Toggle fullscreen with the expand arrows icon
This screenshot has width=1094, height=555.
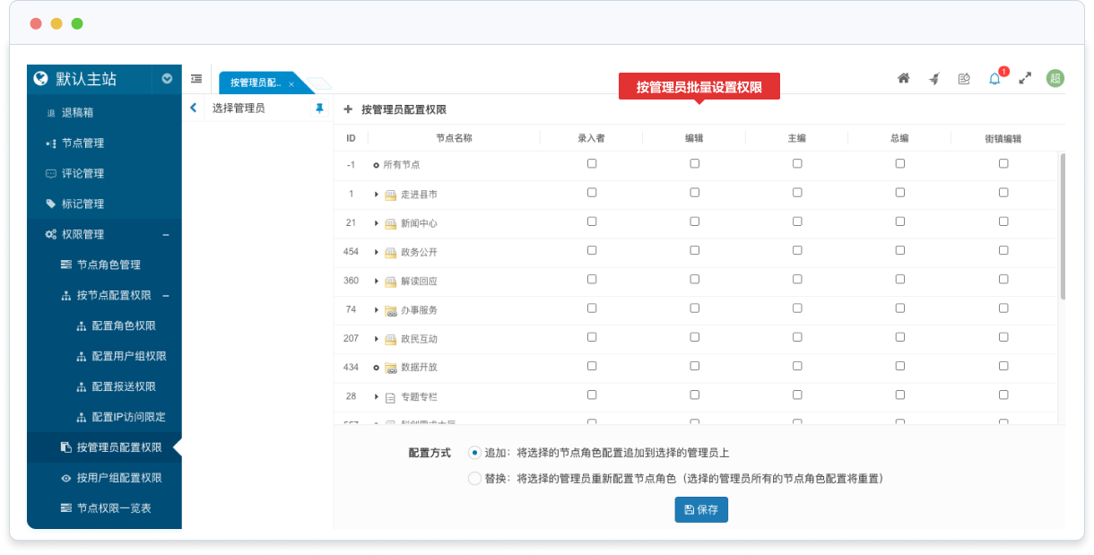pos(1025,79)
